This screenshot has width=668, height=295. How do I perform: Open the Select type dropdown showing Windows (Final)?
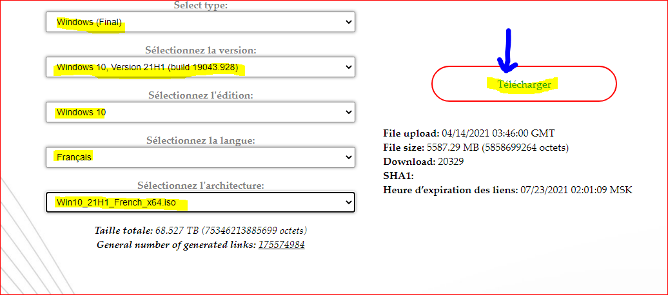click(x=201, y=22)
